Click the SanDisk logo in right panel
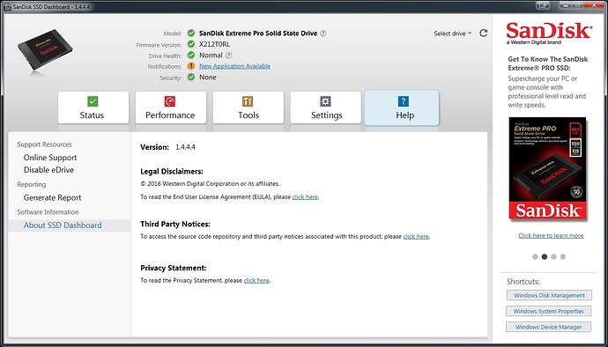The height and width of the screenshot is (347, 608). [549, 33]
